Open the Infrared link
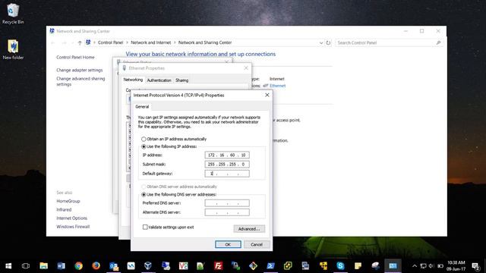Viewport: 486px width, 273px height. 64,209
